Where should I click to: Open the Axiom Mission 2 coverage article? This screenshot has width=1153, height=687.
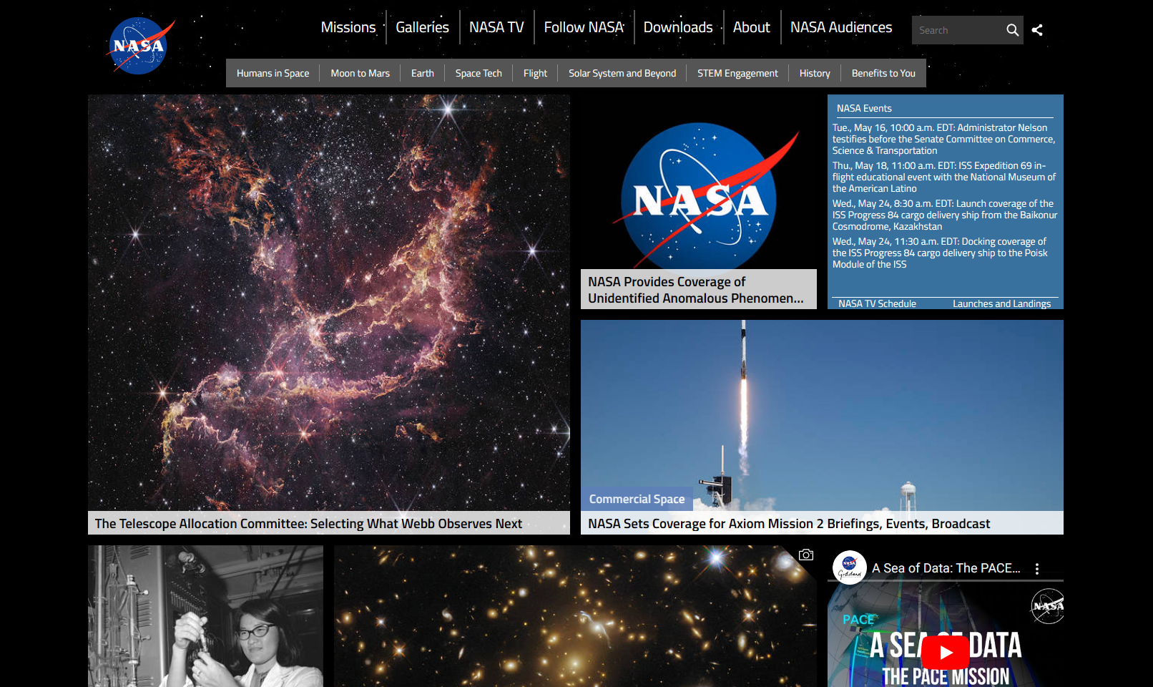(788, 523)
